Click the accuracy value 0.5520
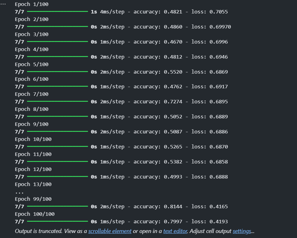297x238 pixels. (173, 72)
